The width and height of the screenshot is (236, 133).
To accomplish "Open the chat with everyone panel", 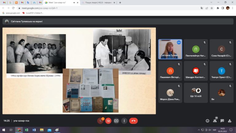I will [x=222, y=121].
